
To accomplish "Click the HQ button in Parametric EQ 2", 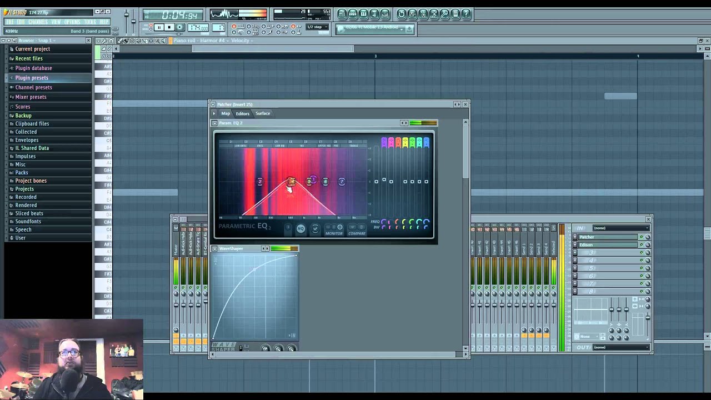I will click(301, 229).
